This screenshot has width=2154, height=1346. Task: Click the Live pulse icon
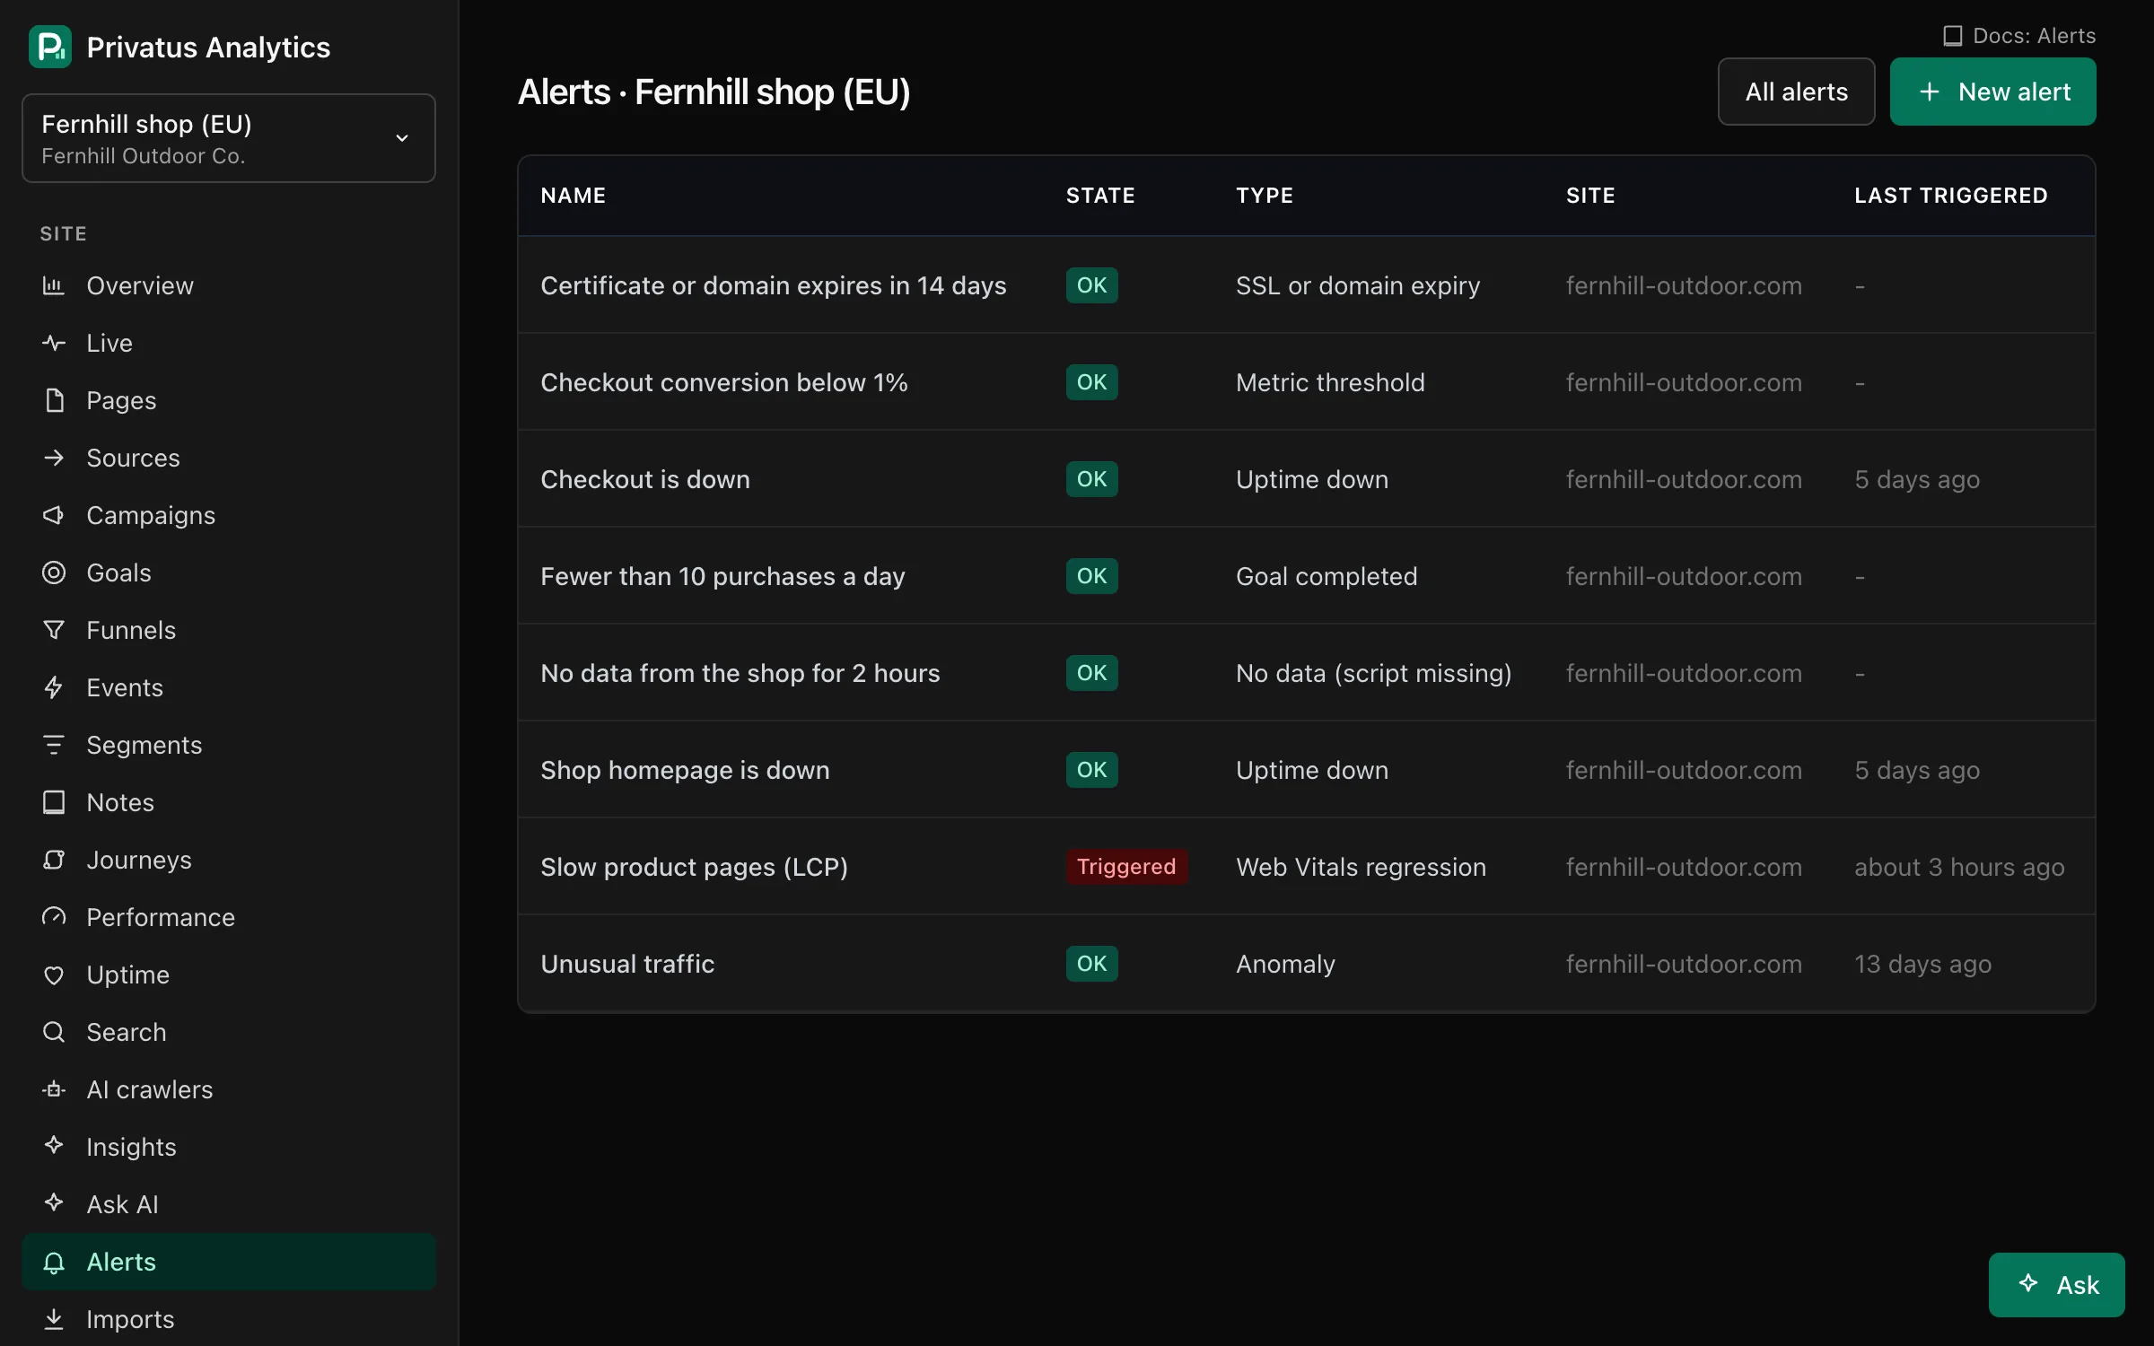54,343
